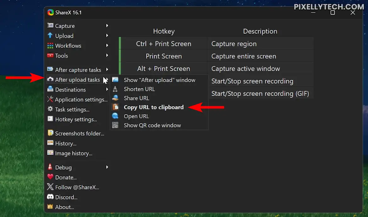Open the About dialog

click(78, 207)
